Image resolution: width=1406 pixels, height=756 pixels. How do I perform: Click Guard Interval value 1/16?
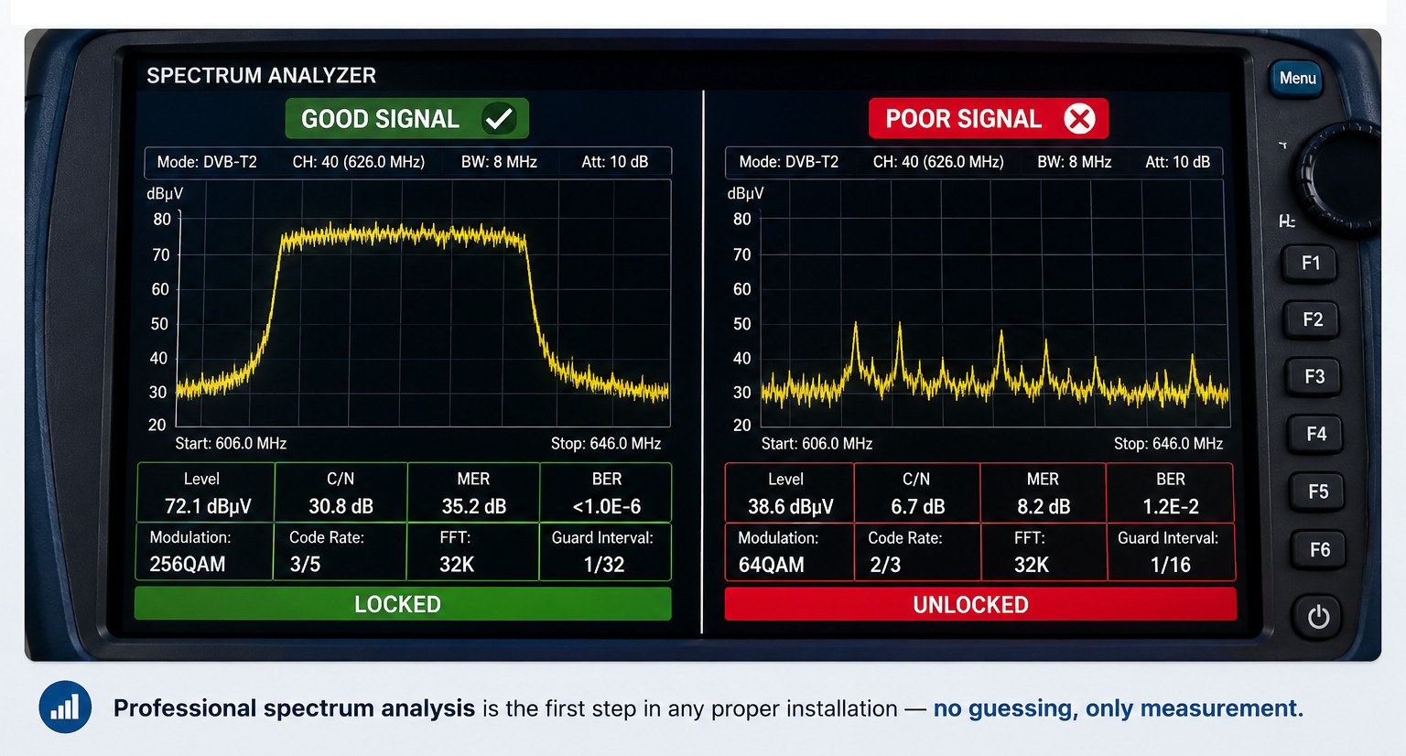click(1171, 565)
